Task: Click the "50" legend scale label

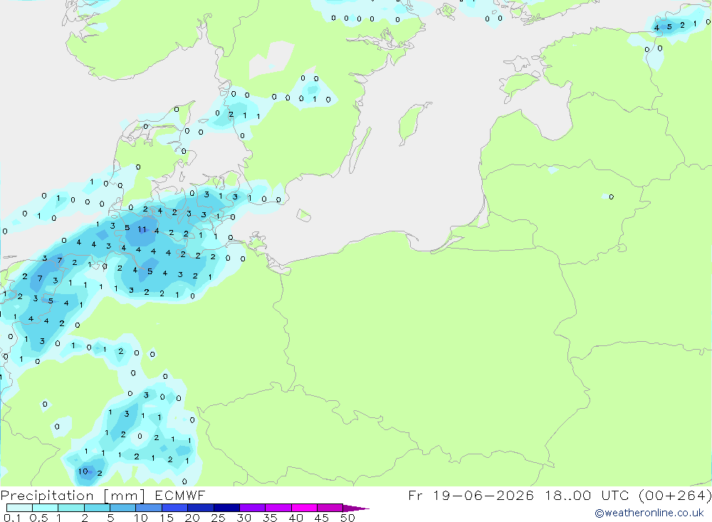Action: coord(348,518)
